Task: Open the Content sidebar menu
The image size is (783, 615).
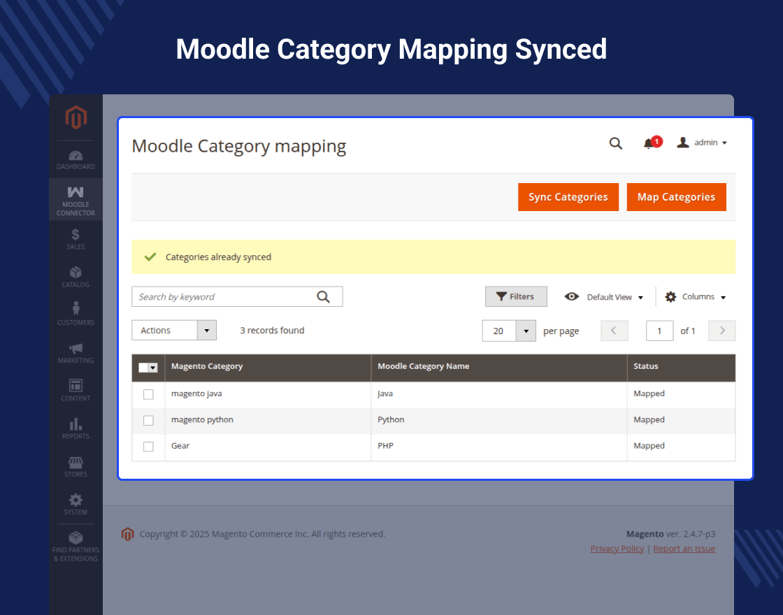Action: [76, 391]
